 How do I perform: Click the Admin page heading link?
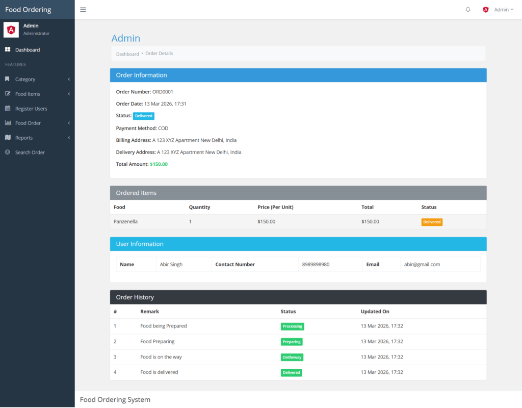[125, 38]
